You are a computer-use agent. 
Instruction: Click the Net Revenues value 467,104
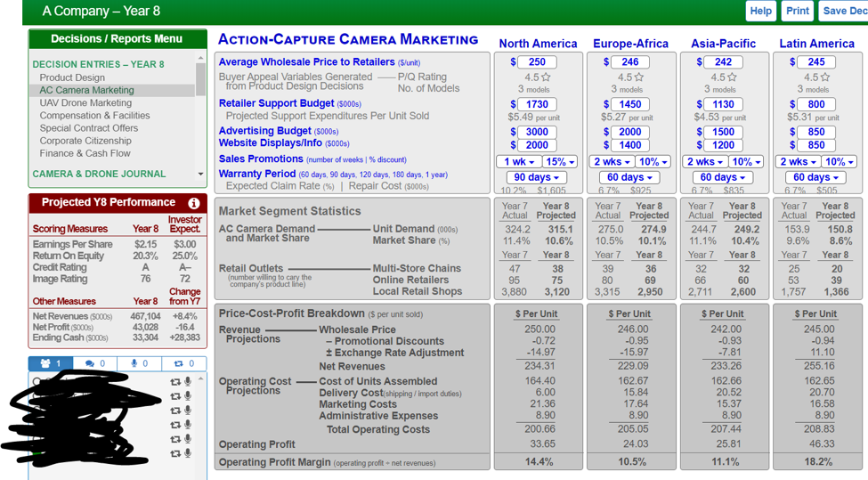145,316
